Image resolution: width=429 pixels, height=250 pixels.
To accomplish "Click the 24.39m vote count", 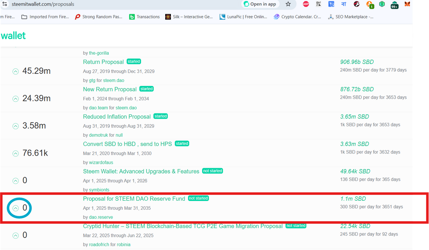I will [37, 99].
